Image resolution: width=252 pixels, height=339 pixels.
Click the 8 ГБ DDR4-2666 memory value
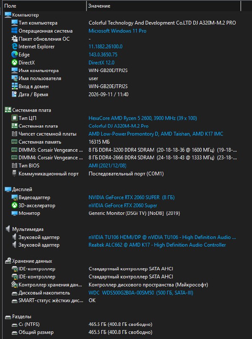click(x=163, y=158)
